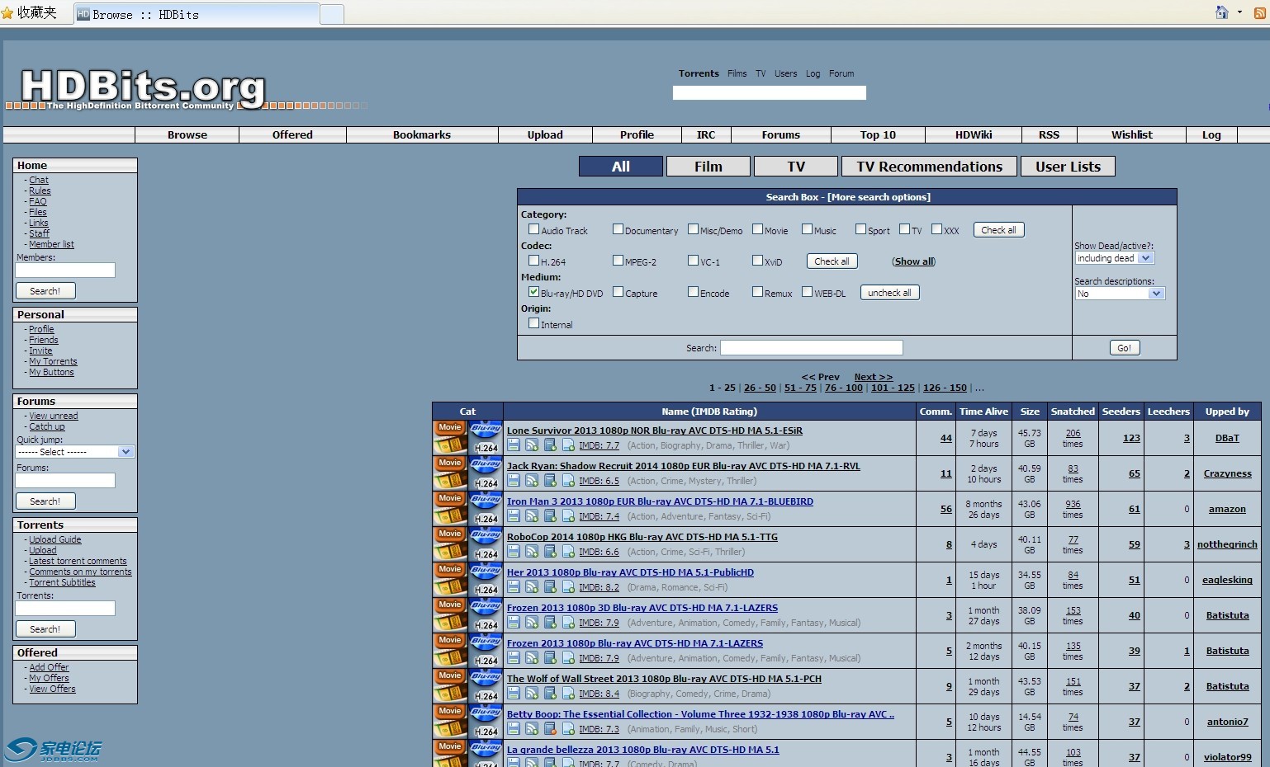This screenshot has height=767, width=1270.
Task: Open IMDB: 8.4 rating link
Action: tap(599, 694)
